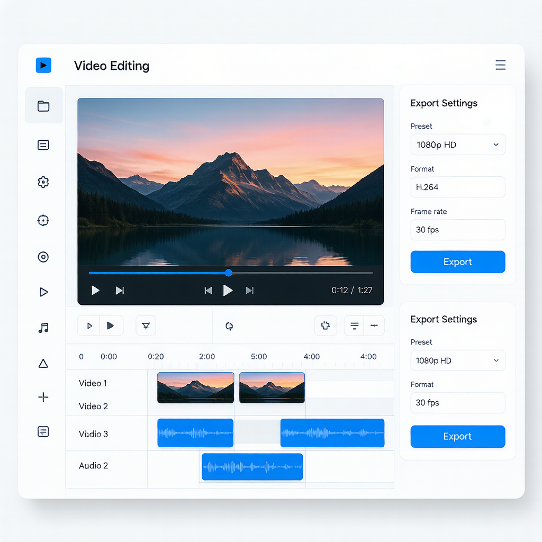The width and height of the screenshot is (542, 542).
Task: Select the first Video 1 clip thumbnail
Action: tap(196, 387)
